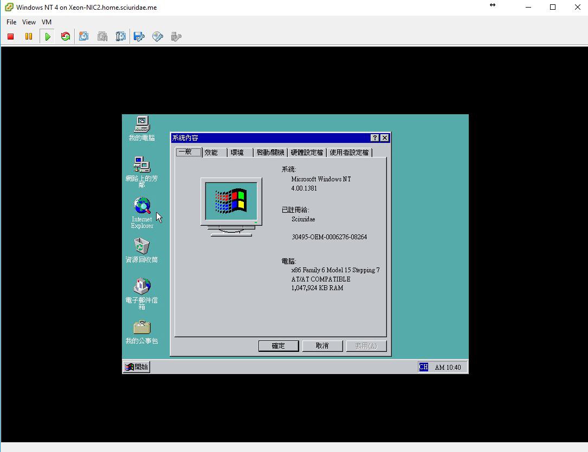This screenshot has width=588, height=452.
Task: Pause the virtual machine
Action: click(x=29, y=36)
